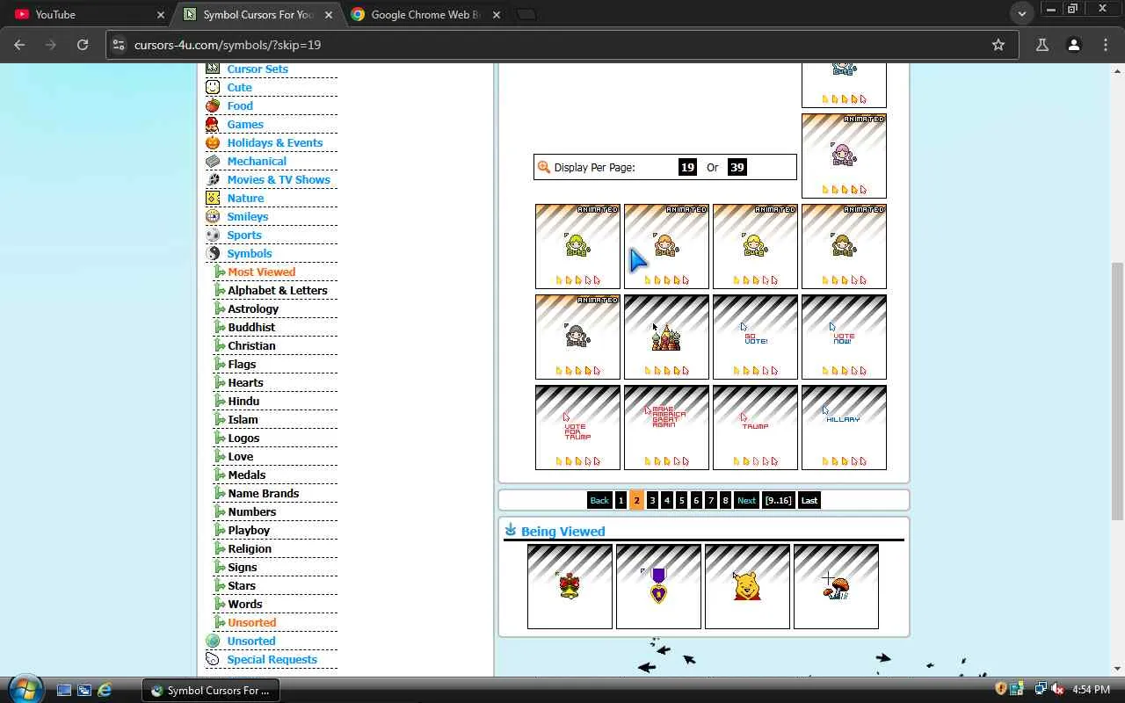The height and width of the screenshot is (703, 1125).
Task: Jump to page 8 of cursors
Action: [x=725, y=500]
